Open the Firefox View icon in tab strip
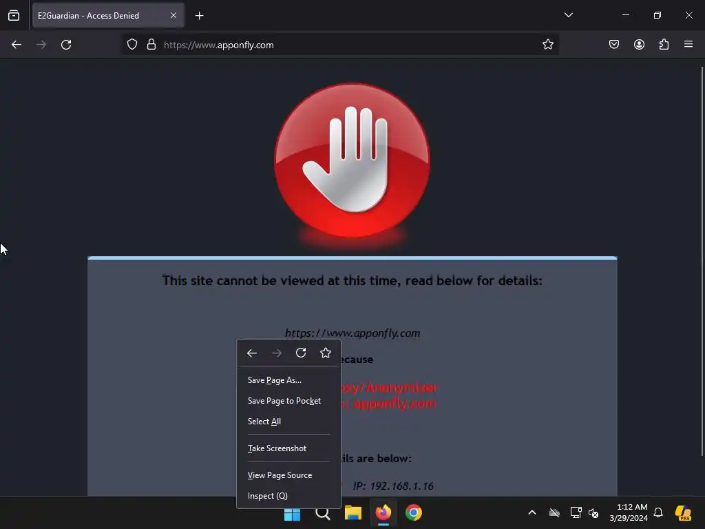 click(14, 15)
